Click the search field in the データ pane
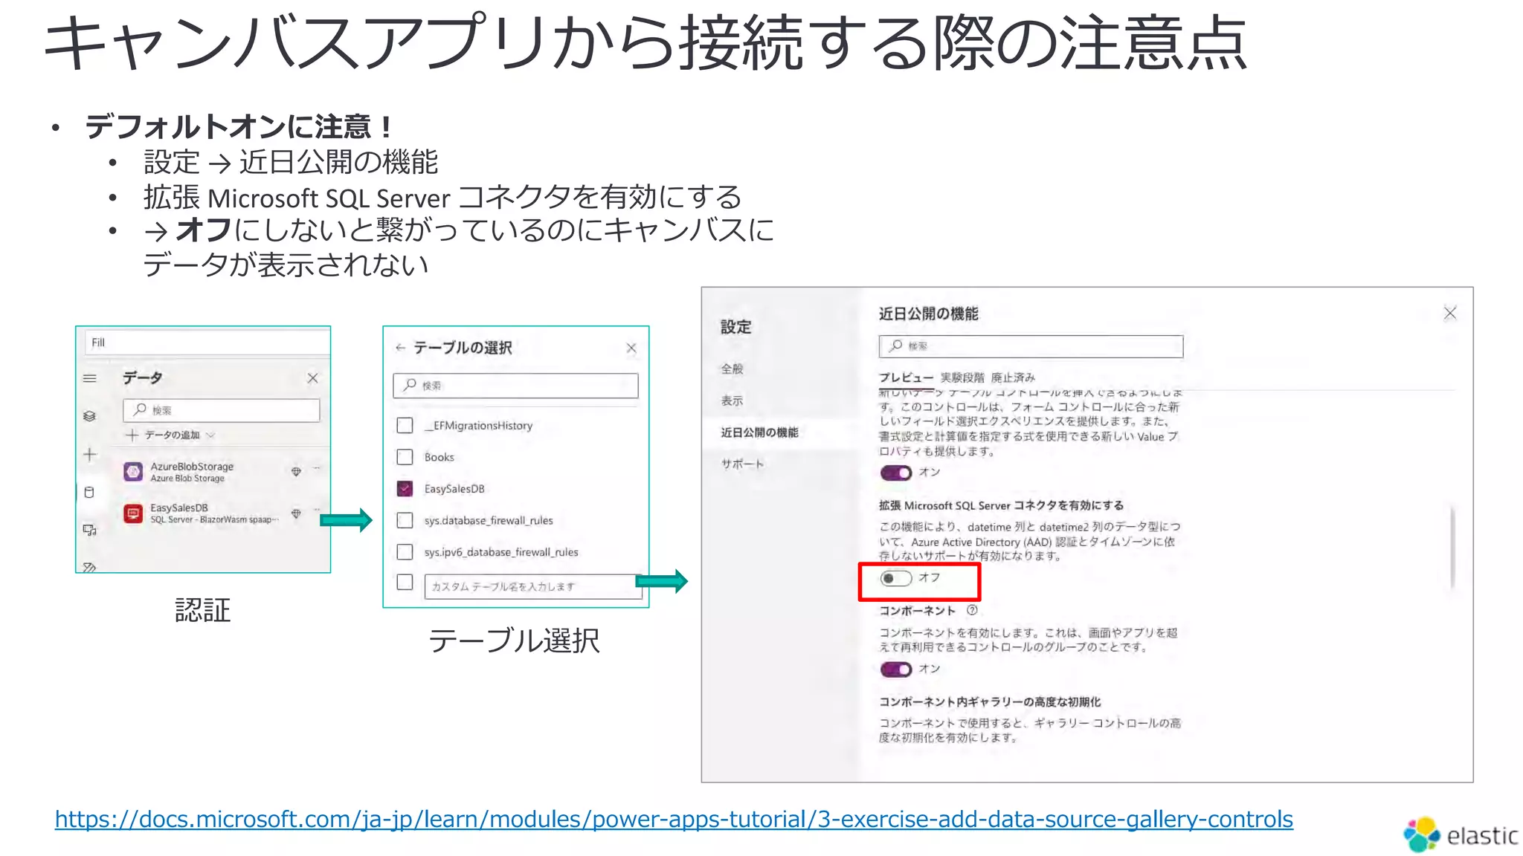 point(222,410)
